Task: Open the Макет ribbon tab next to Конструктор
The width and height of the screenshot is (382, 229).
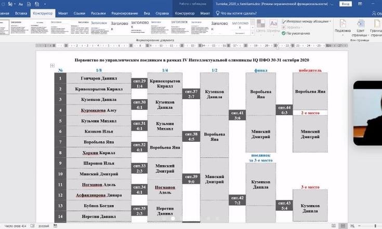Action: (63, 14)
